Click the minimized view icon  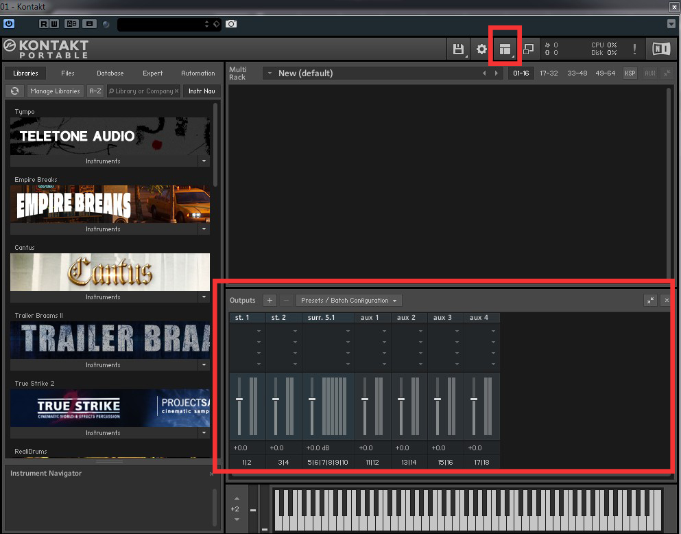528,49
